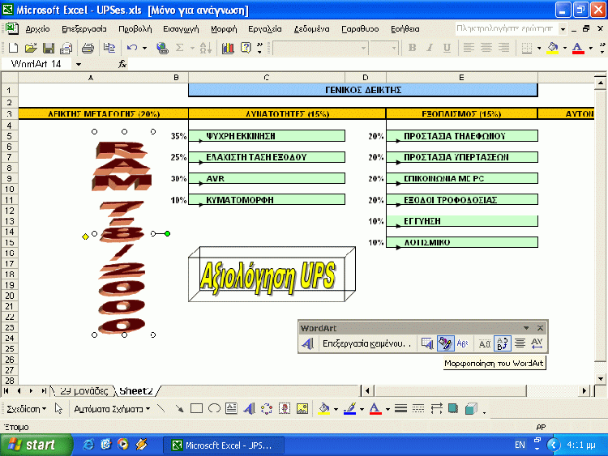Image resolution: width=608 pixels, height=456 pixels.
Task: Toggle Align Left formatting button
Action: click(x=469, y=48)
